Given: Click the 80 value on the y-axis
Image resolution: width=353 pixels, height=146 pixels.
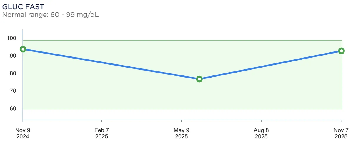Looking at the screenshot, I should point(12,73).
